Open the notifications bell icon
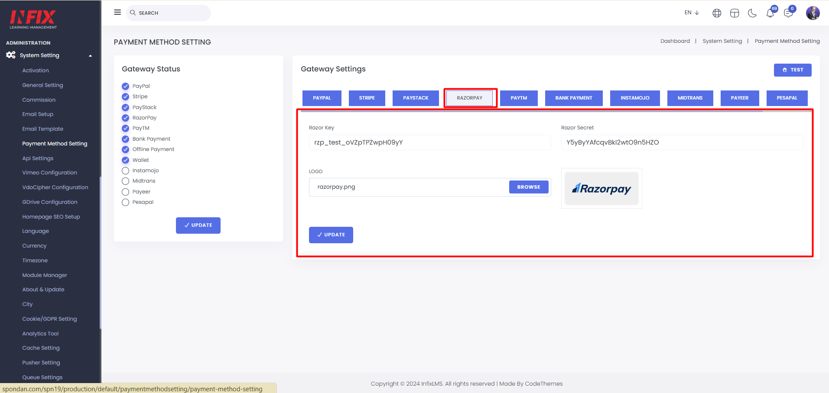This screenshot has height=393, width=829. click(x=770, y=13)
